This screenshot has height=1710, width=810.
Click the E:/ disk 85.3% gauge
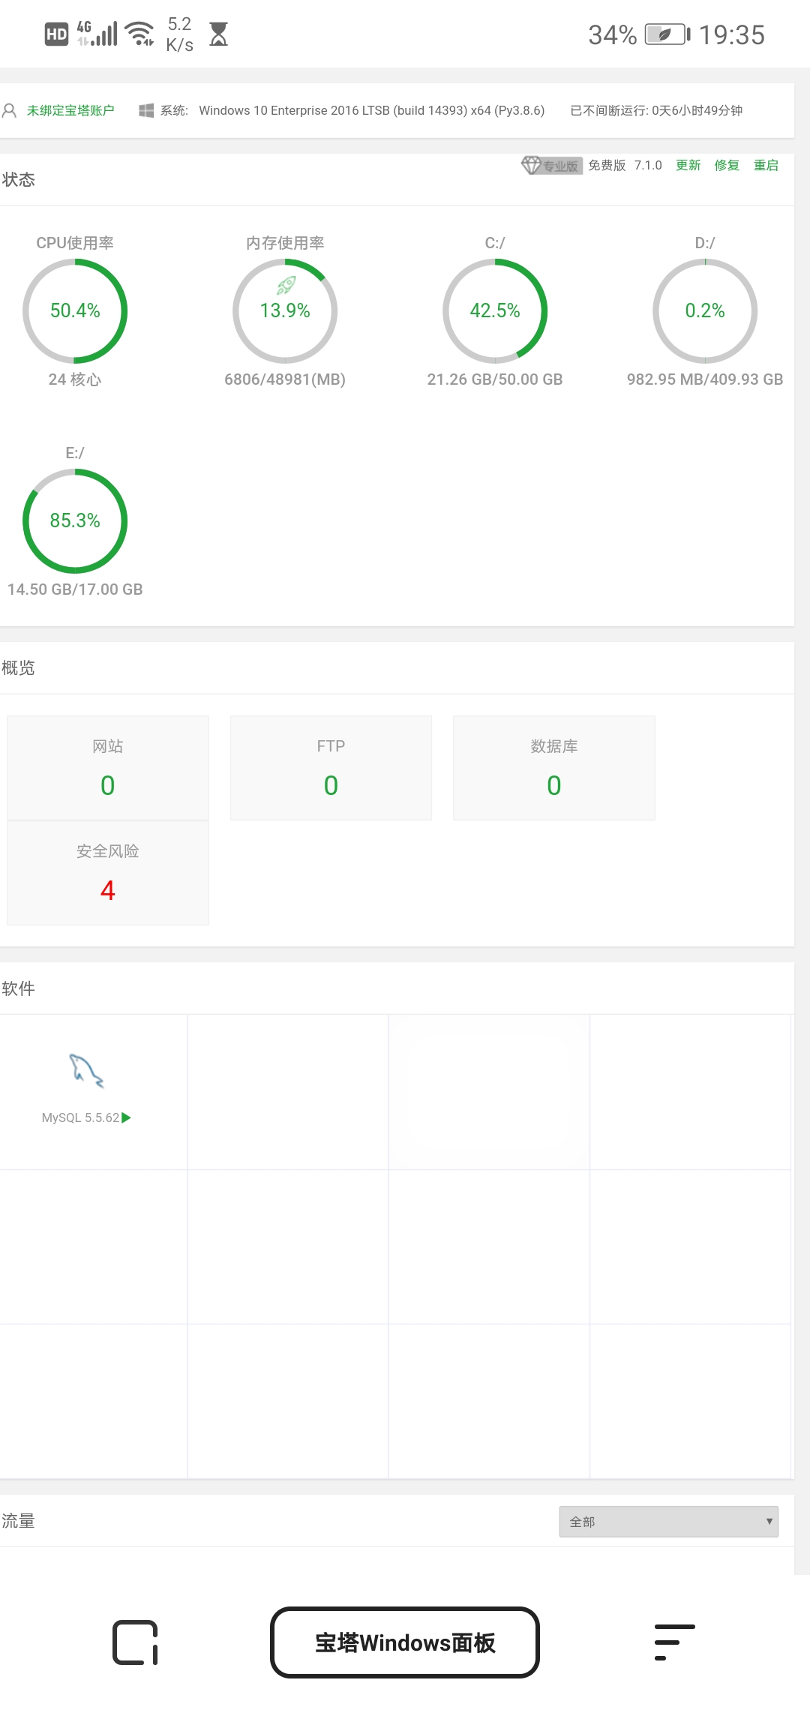click(x=75, y=521)
